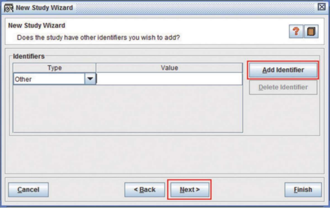The height and width of the screenshot is (208, 330).
Task: Click the Identifiers group label
Action: click(x=29, y=57)
